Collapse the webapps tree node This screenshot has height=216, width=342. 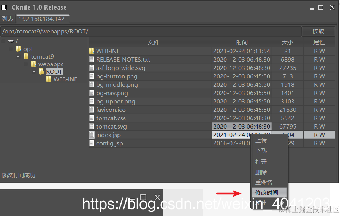(26, 64)
